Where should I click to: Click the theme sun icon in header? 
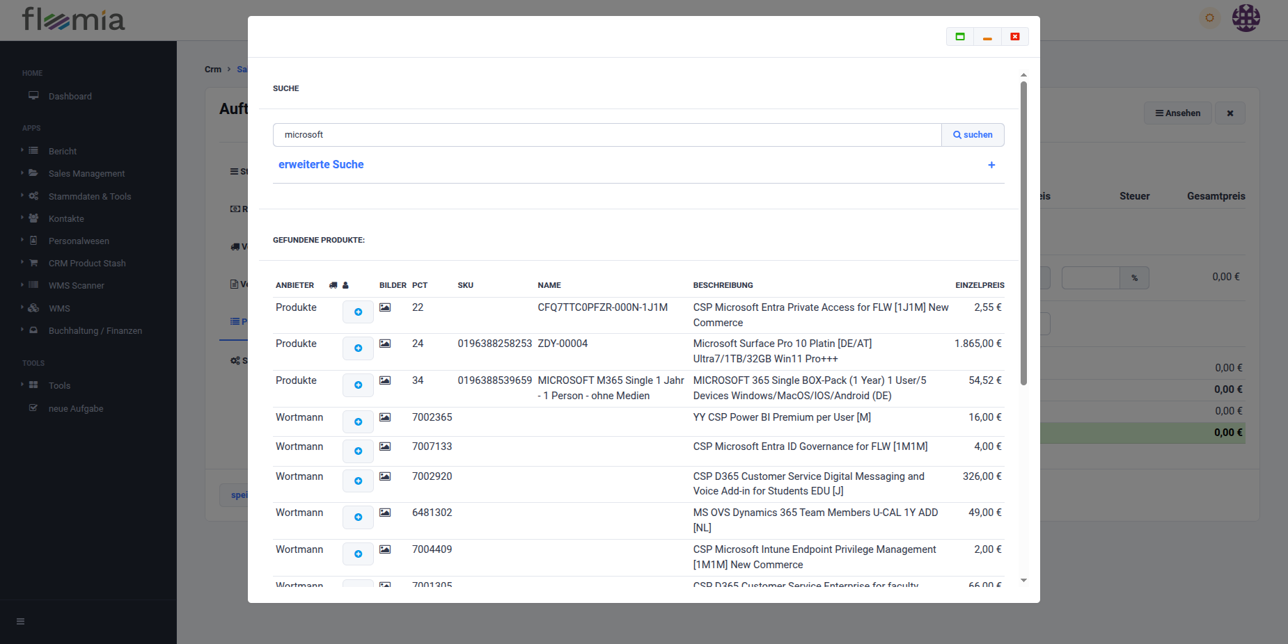pyautogui.click(x=1210, y=18)
